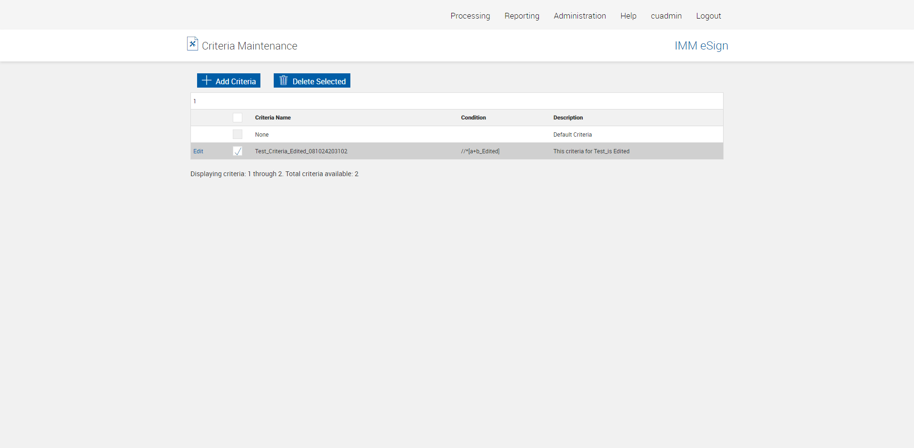Image resolution: width=914 pixels, height=448 pixels.
Task: Open the Processing menu
Action: pyautogui.click(x=470, y=16)
